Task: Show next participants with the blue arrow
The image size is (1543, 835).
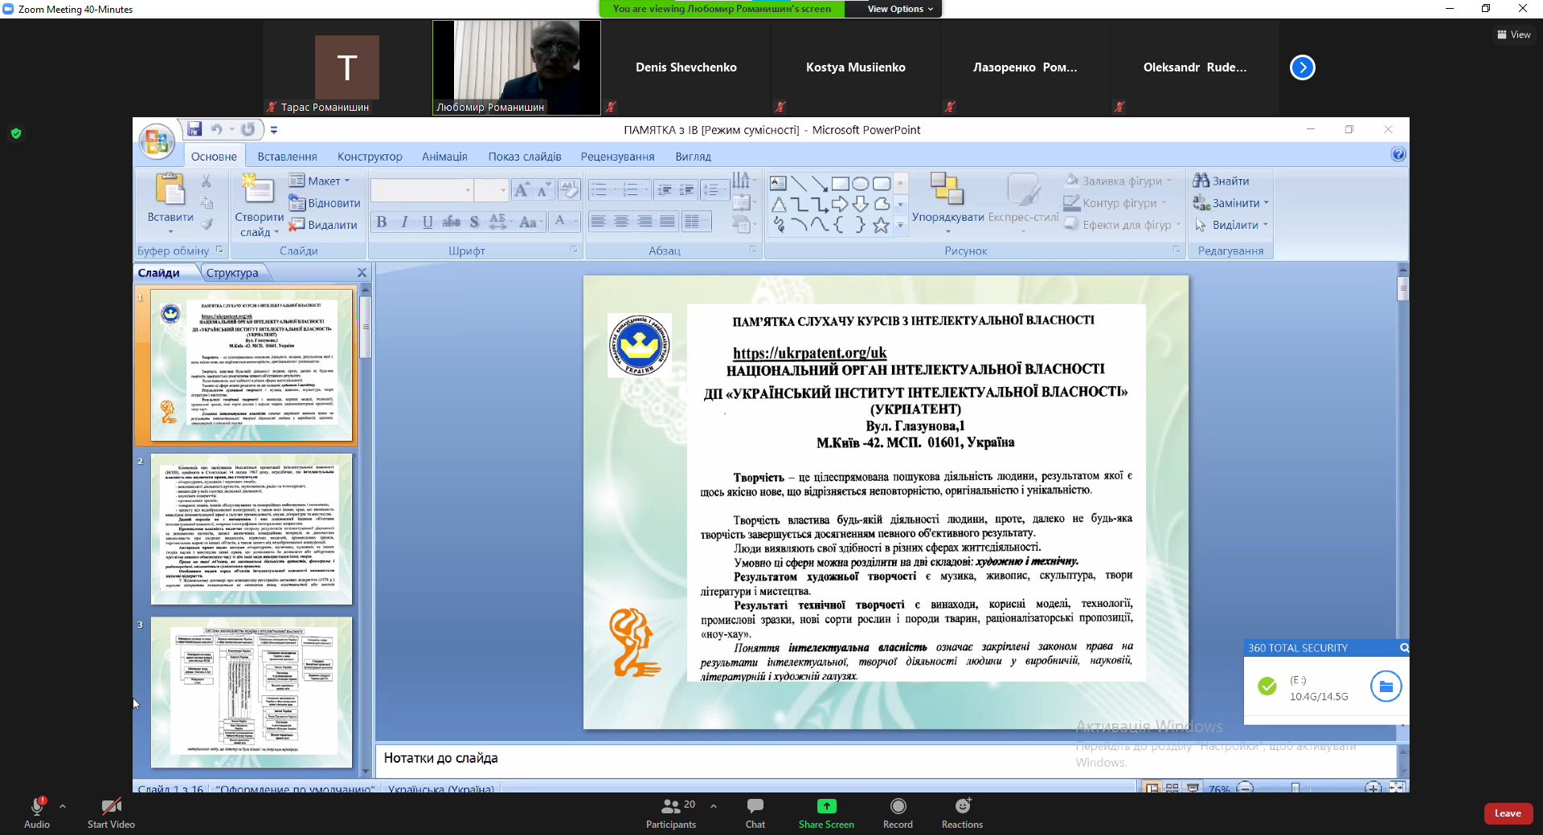Action: pyautogui.click(x=1302, y=67)
